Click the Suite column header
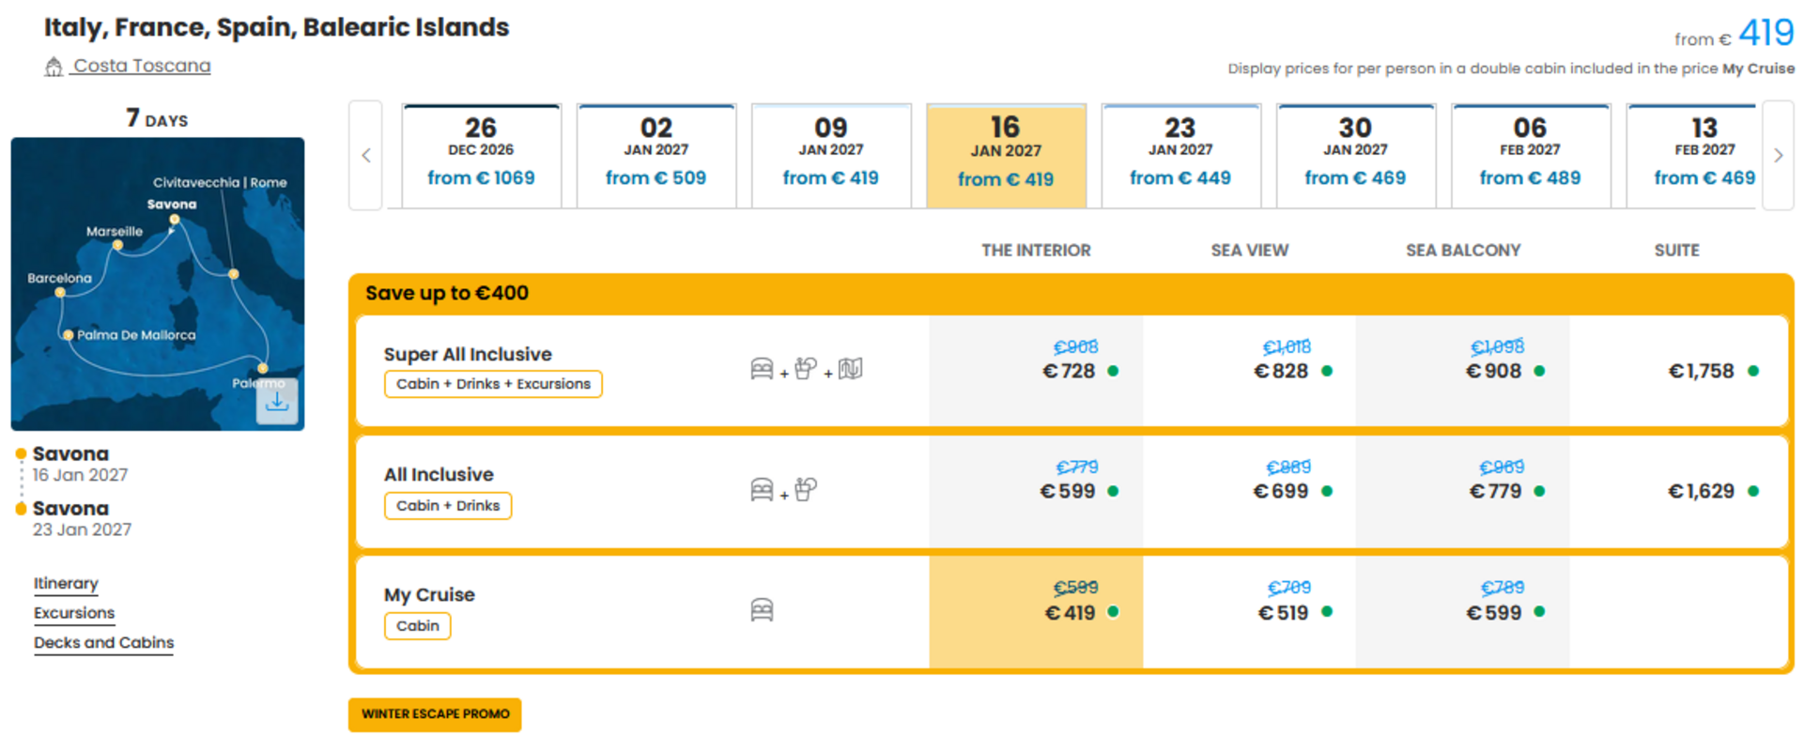This screenshot has height=751, width=1804. tap(1676, 251)
